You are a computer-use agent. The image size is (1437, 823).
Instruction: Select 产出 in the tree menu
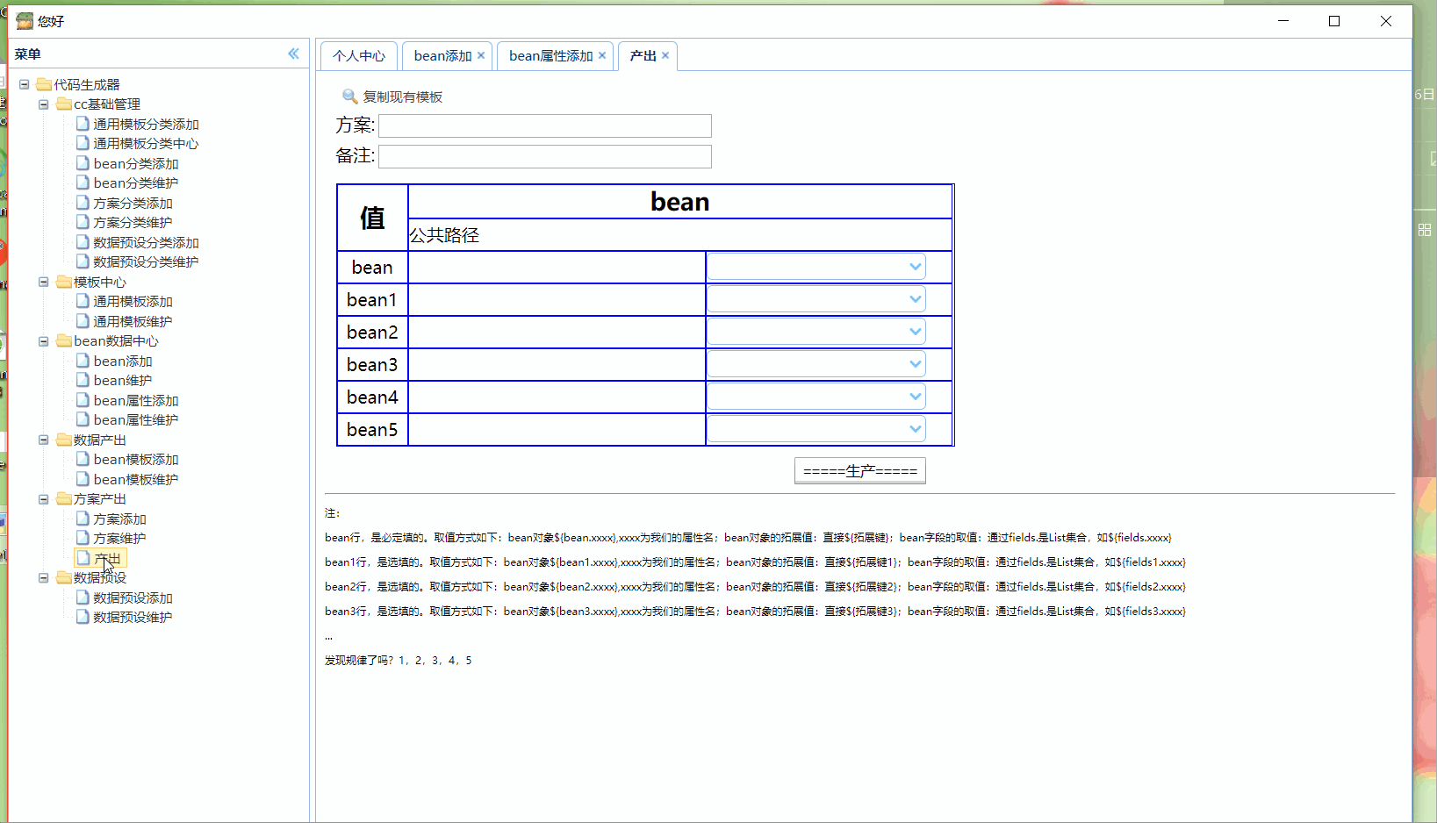click(x=107, y=558)
